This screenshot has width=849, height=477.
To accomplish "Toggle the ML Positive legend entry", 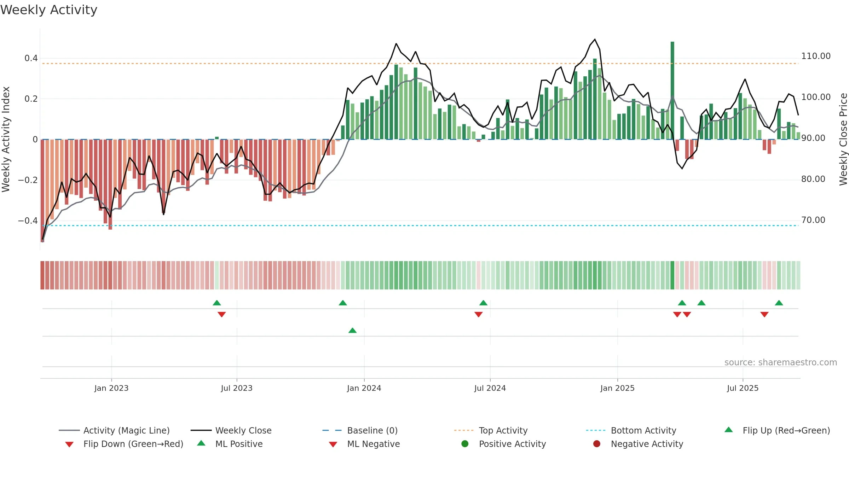I will click(230, 444).
